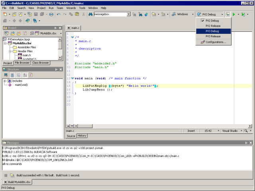Select PV3 Release from the configuration menu
The width and height of the screenshot is (255, 191).
(214, 36)
